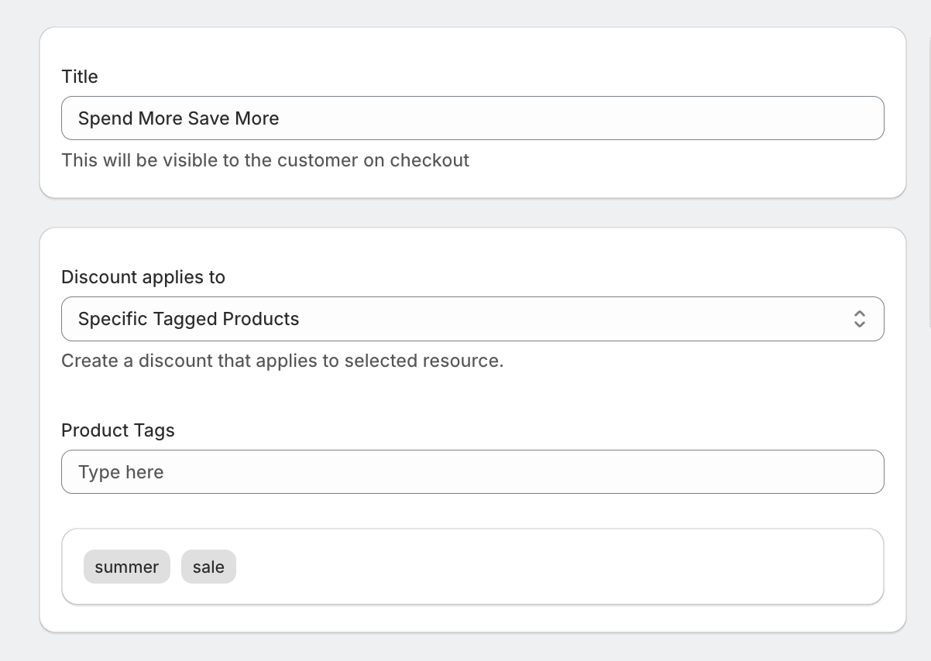Image resolution: width=931 pixels, height=661 pixels.
Task: Click the Title field label
Action: coord(80,77)
